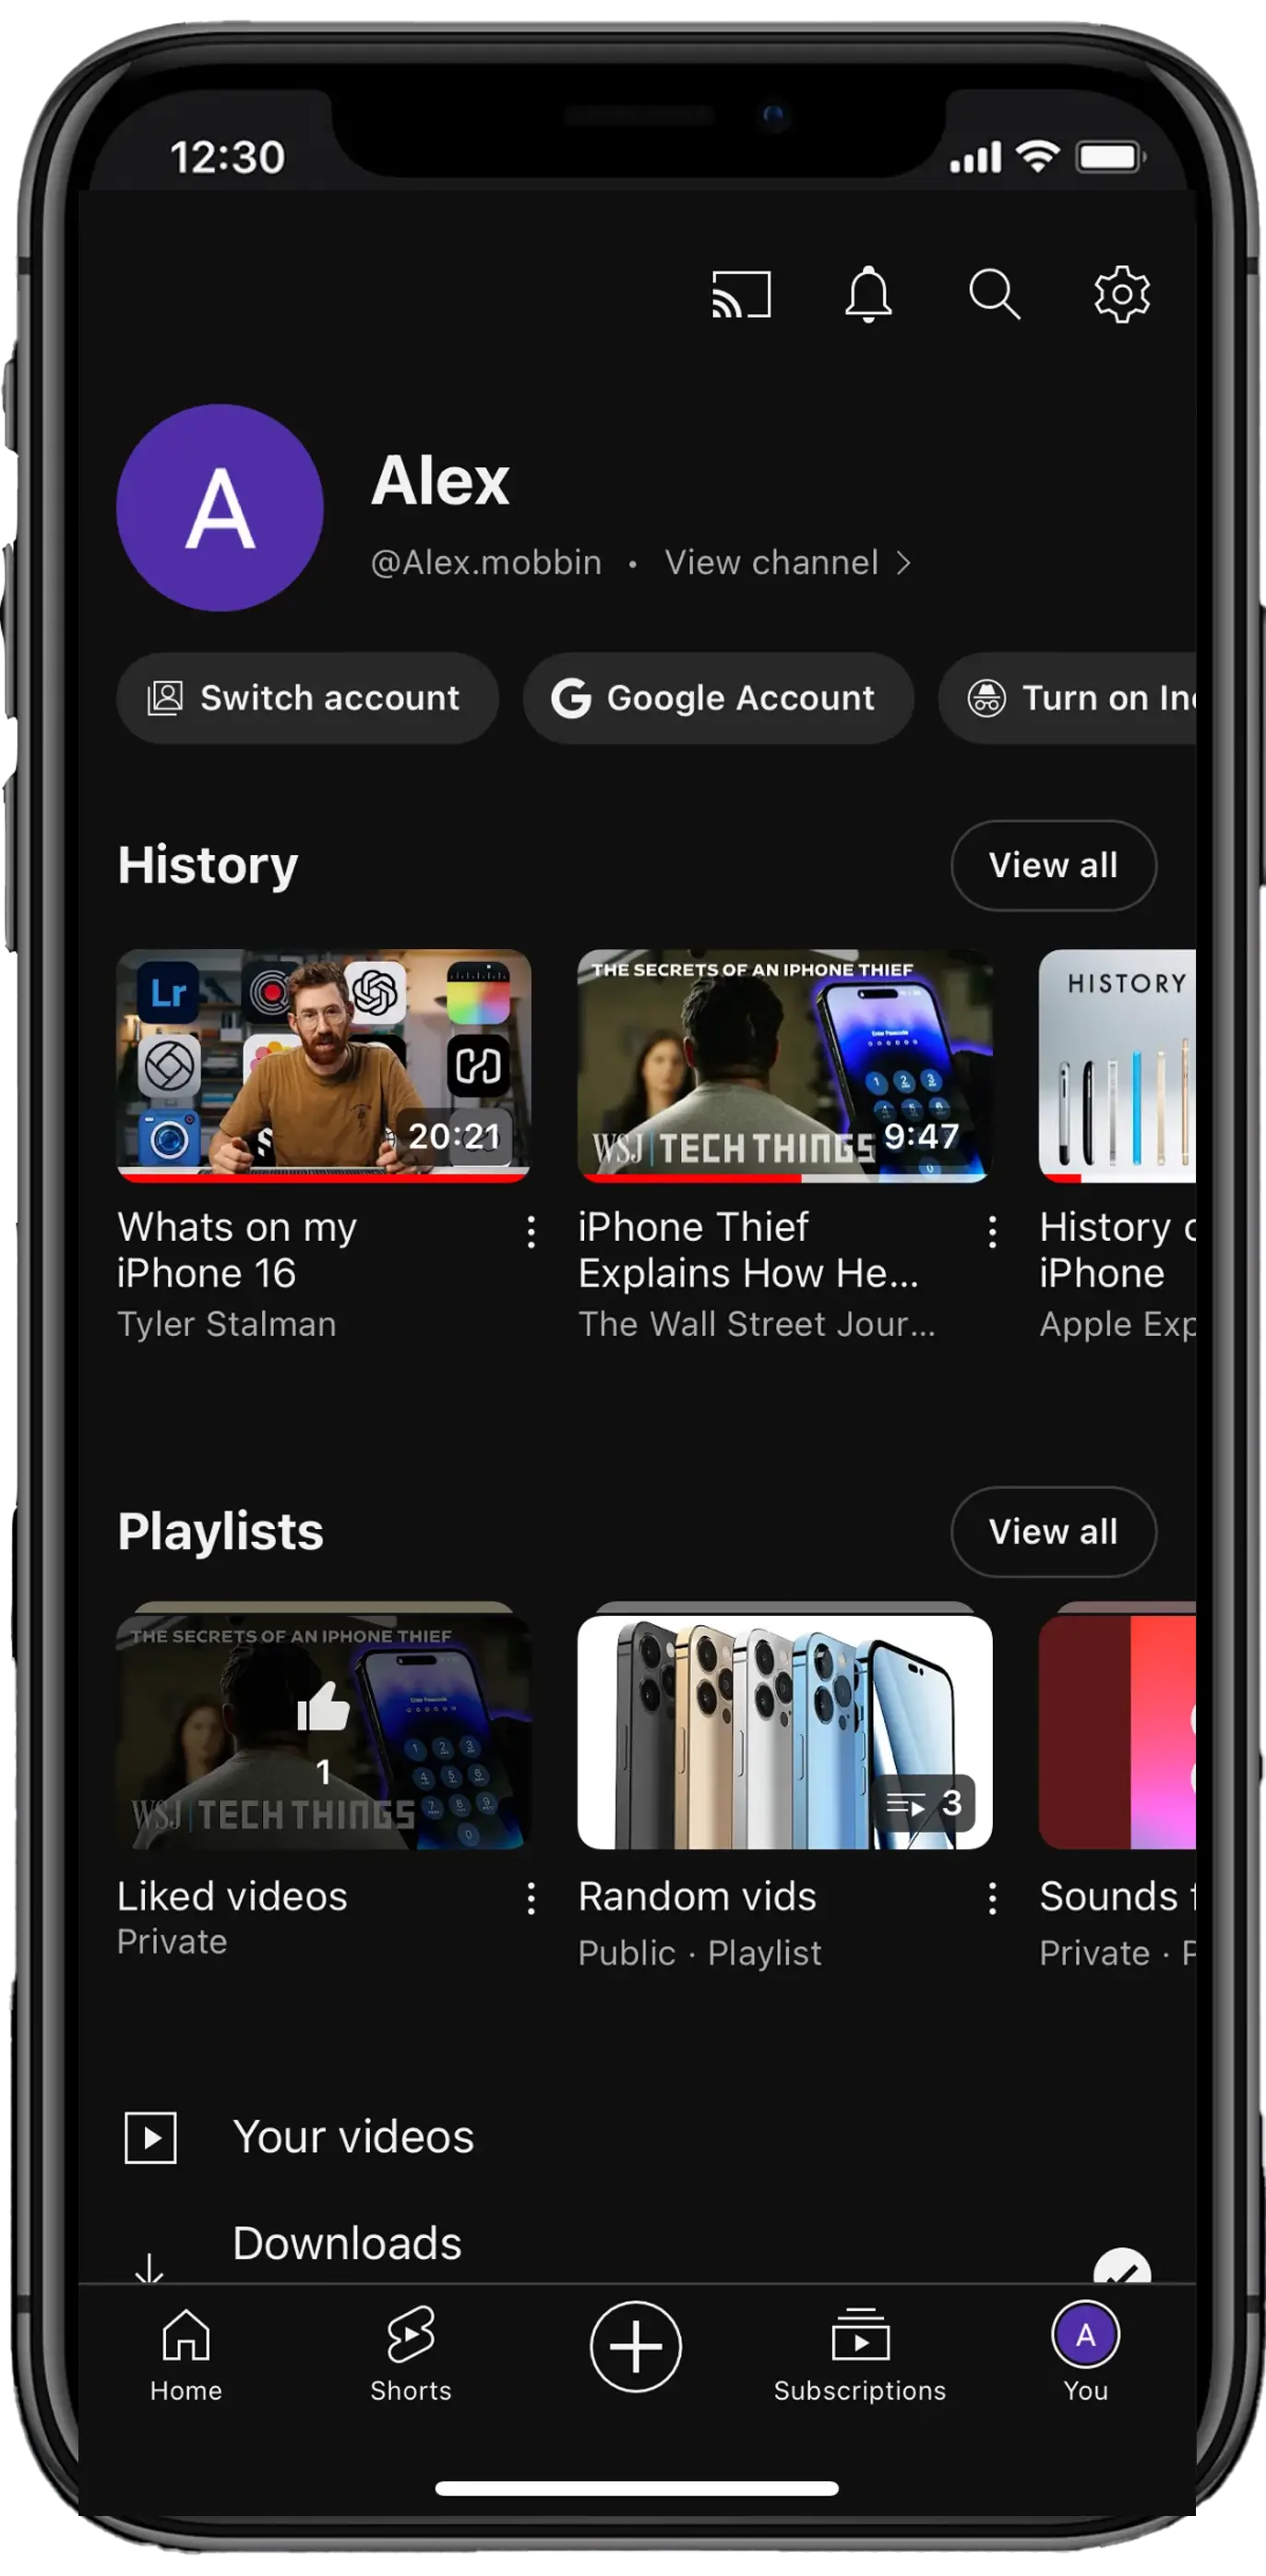
Task: Open the search magnifier icon
Action: pyautogui.click(x=994, y=294)
